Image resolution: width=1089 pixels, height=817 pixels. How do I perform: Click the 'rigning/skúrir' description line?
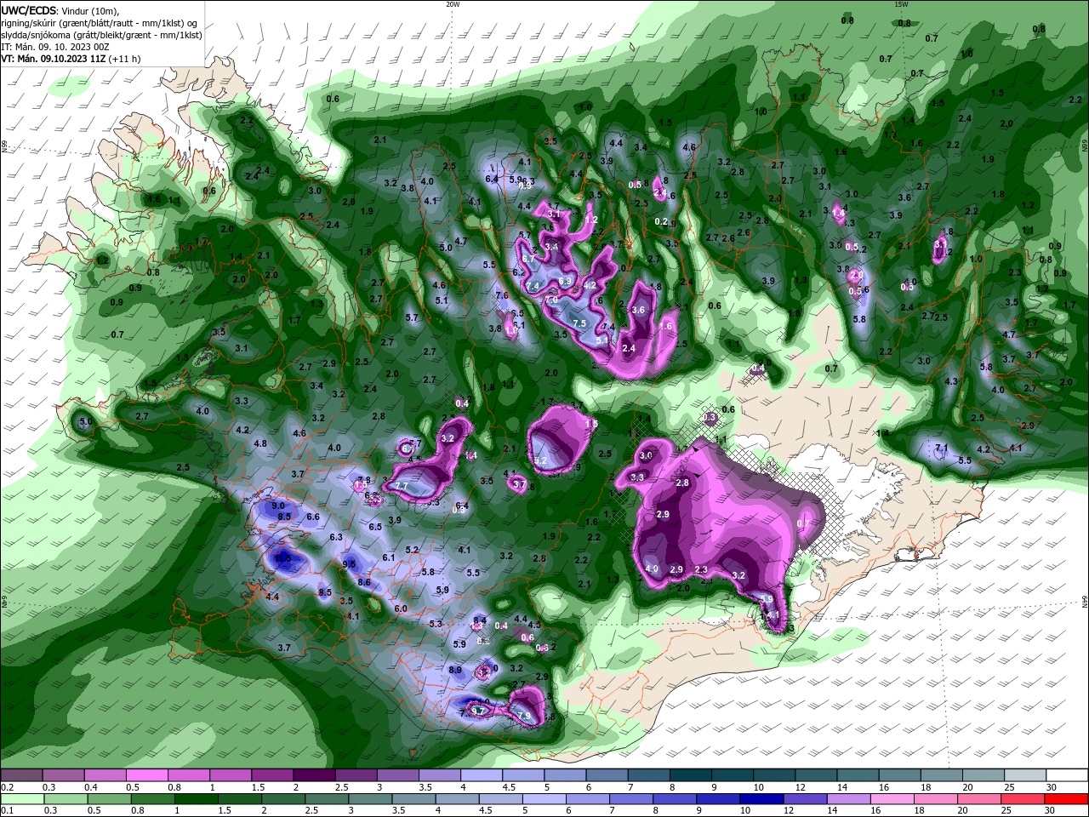pyautogui.click(x=101, y=23)
